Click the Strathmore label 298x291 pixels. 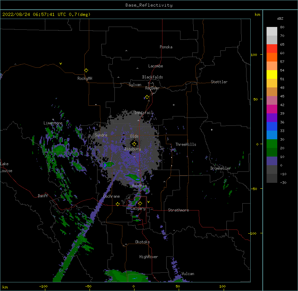click(x=178, y=210)
